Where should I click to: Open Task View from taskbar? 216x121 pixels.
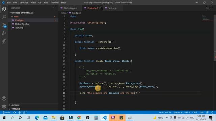coord(28,118)
